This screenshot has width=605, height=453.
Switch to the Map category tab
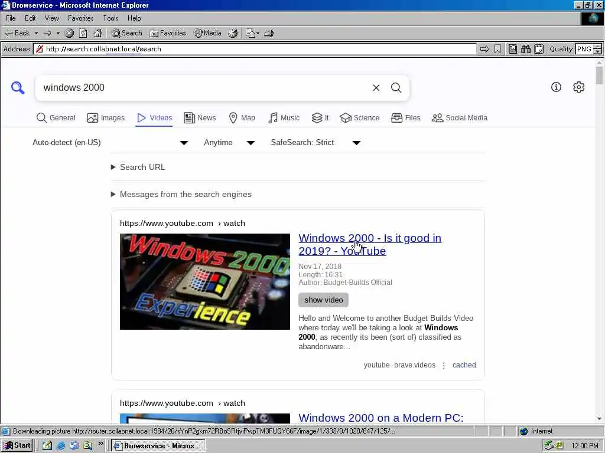(x=242, y=118)
